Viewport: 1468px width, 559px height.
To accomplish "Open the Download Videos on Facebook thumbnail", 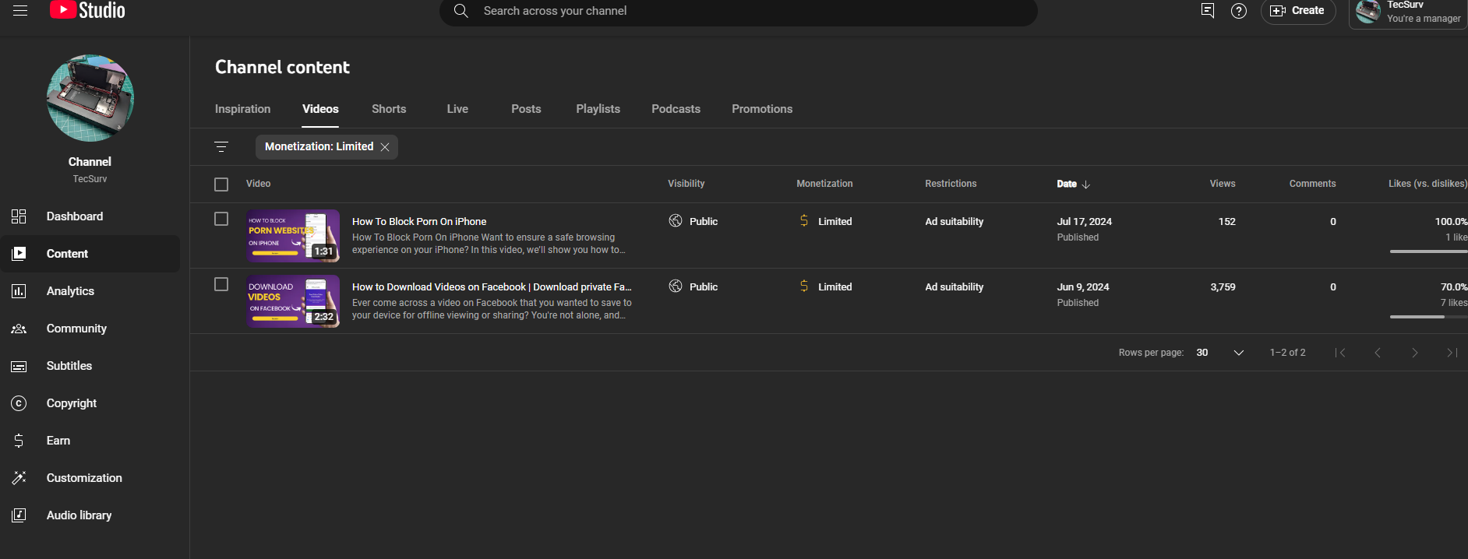I will tap(293, 301).
